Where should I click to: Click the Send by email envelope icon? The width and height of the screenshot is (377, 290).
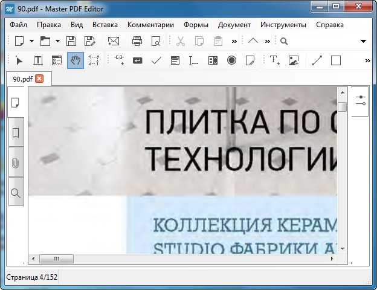113,41
